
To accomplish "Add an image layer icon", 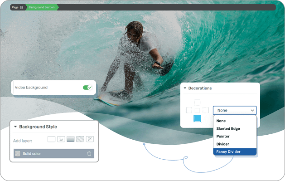I will [x=61, y=139].
